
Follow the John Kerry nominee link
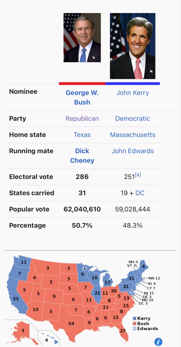point(133,93)
